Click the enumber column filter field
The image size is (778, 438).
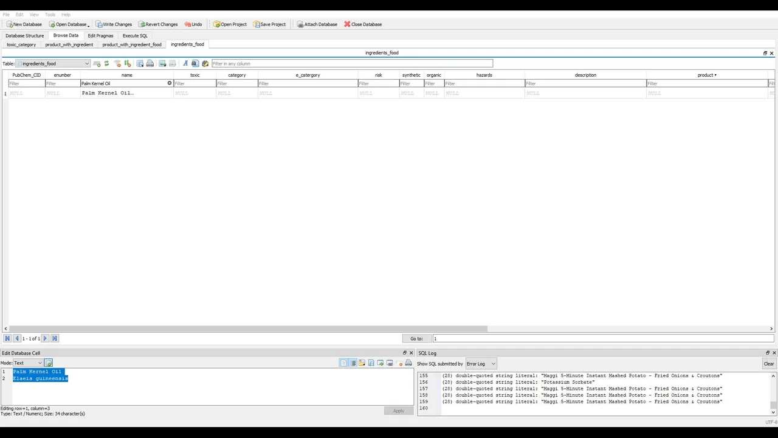click(x=63, y=83)
